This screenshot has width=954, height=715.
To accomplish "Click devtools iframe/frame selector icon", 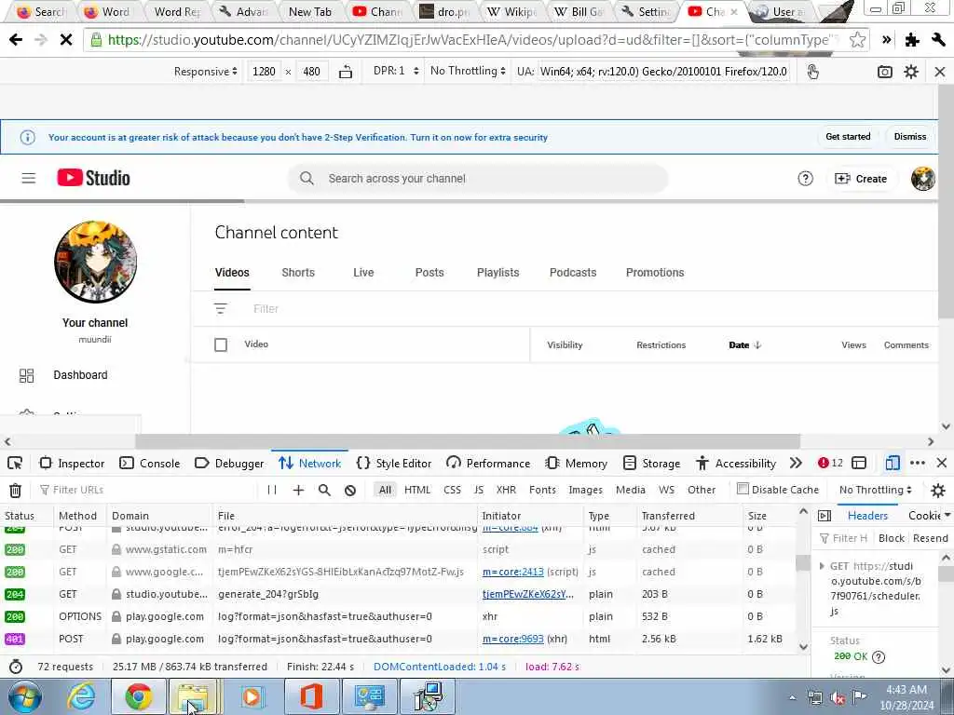I will click(858, 464).
